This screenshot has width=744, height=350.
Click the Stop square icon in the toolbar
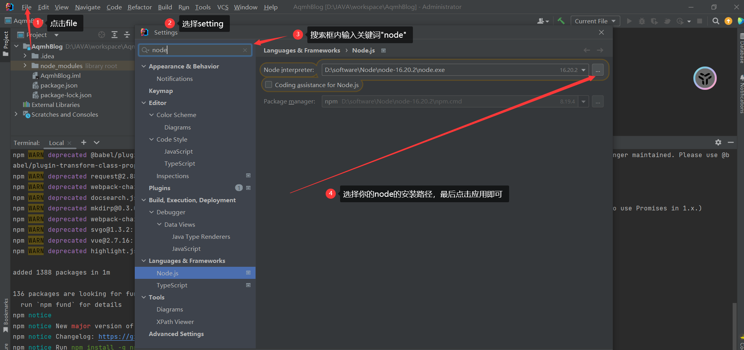700,21
